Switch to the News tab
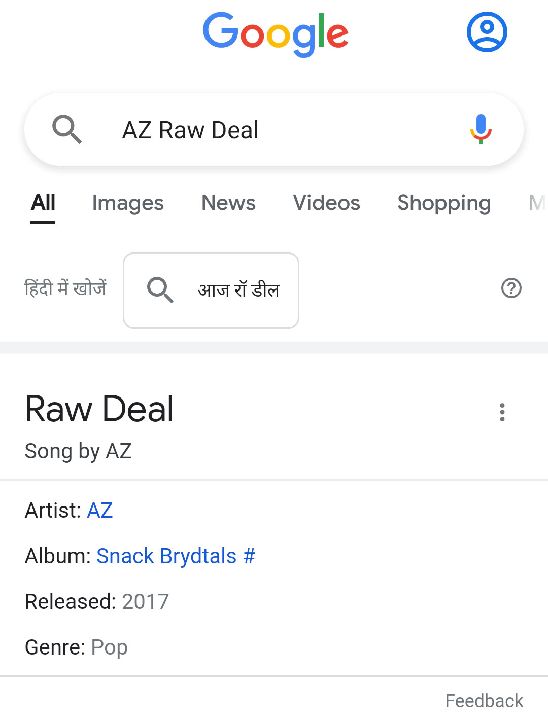The width and height of the screenshot is (548, 724). click(x=228, y=203)
